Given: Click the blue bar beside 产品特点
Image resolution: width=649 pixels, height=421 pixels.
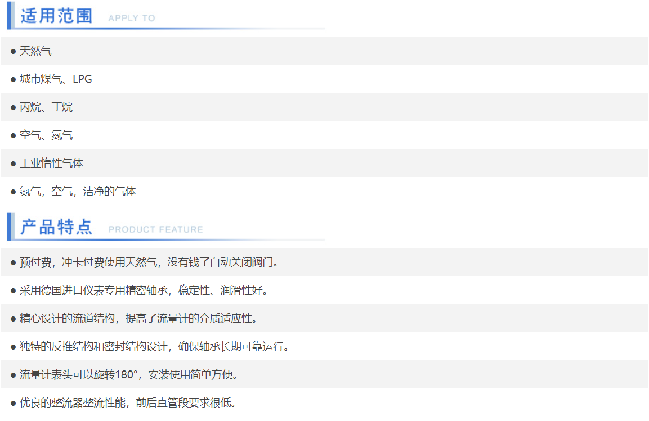Looking at the screenshot, I should tap(10, 227).
